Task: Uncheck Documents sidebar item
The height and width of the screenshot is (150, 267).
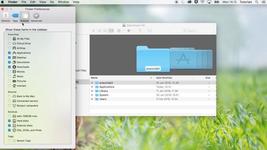Action: 9,62
